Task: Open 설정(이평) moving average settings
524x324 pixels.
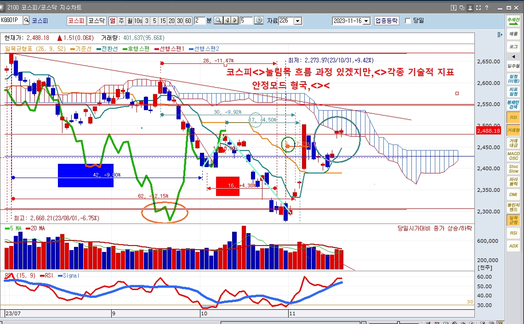Action: pos(513,79)
